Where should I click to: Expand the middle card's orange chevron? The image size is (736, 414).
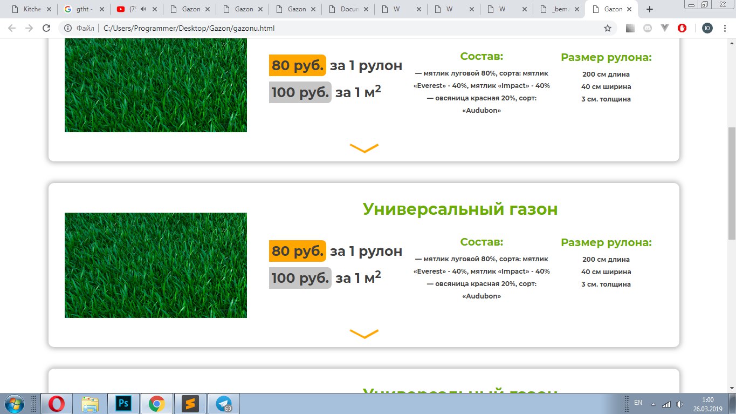tap(364, 334)
